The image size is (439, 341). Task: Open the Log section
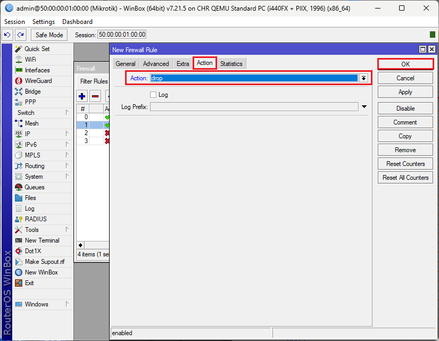(43, 209)
